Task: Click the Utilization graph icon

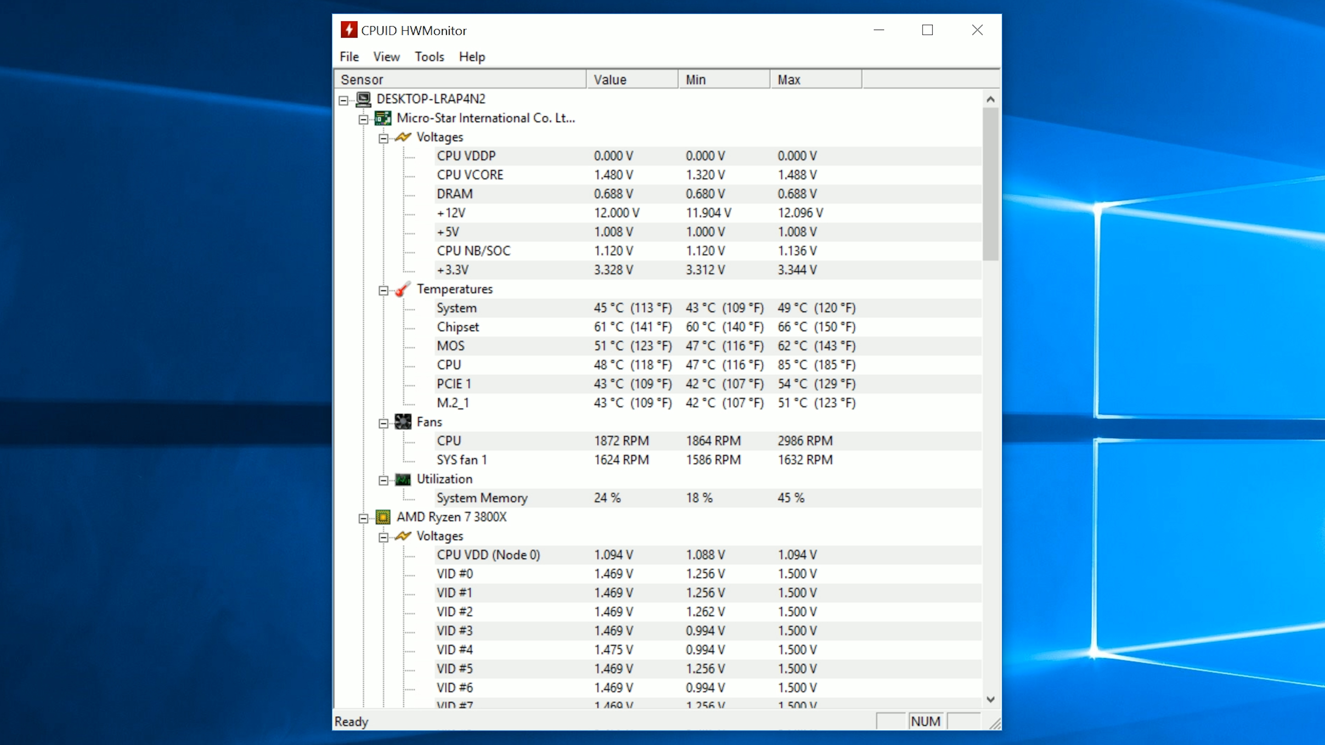Action: [x=403, y=479]
